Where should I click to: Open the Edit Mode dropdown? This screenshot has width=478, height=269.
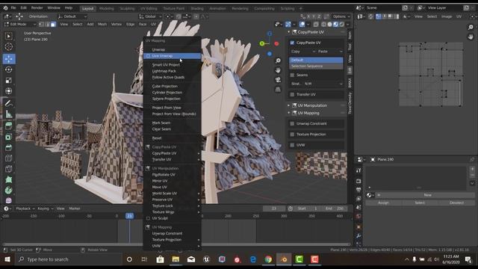[x=20, y=24]
